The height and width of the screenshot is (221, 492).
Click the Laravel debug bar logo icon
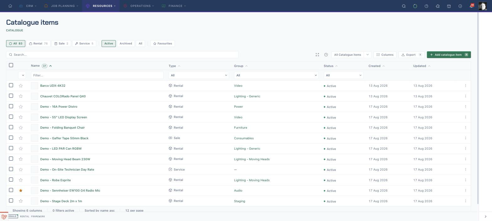coord(4,217)
